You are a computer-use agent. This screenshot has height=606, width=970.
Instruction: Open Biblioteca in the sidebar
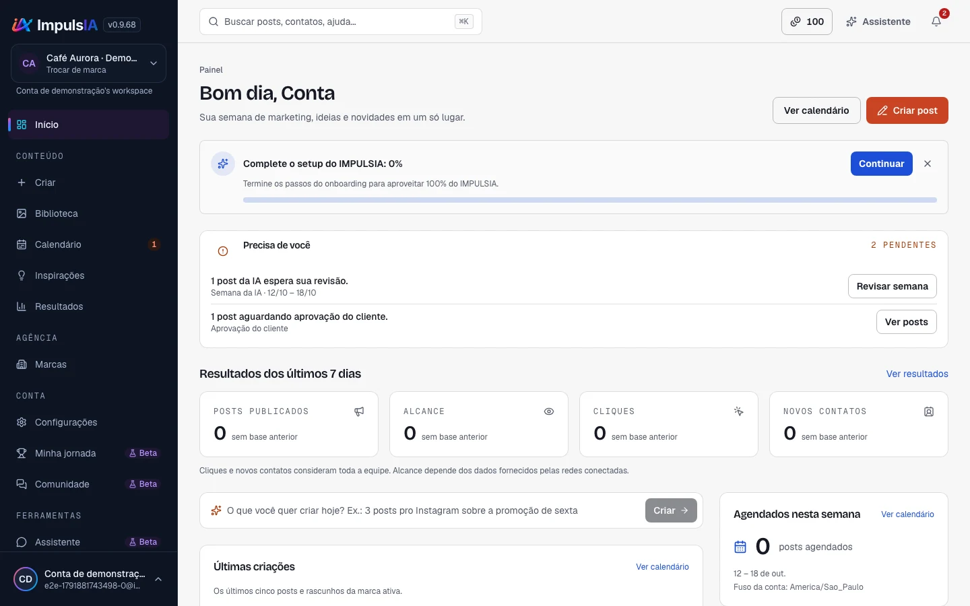coord(88,213)
